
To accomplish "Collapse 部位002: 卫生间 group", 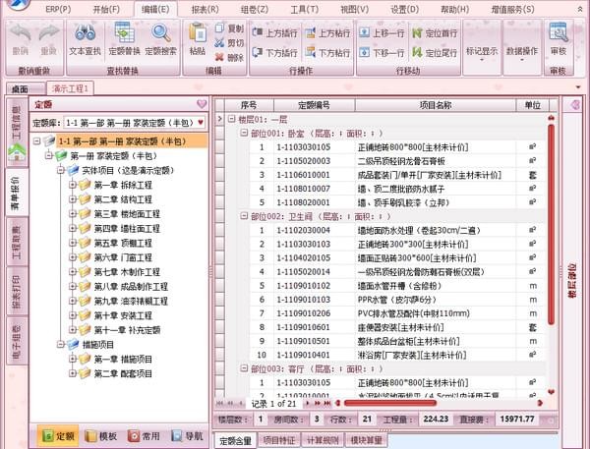I will (x=244, y=216).
